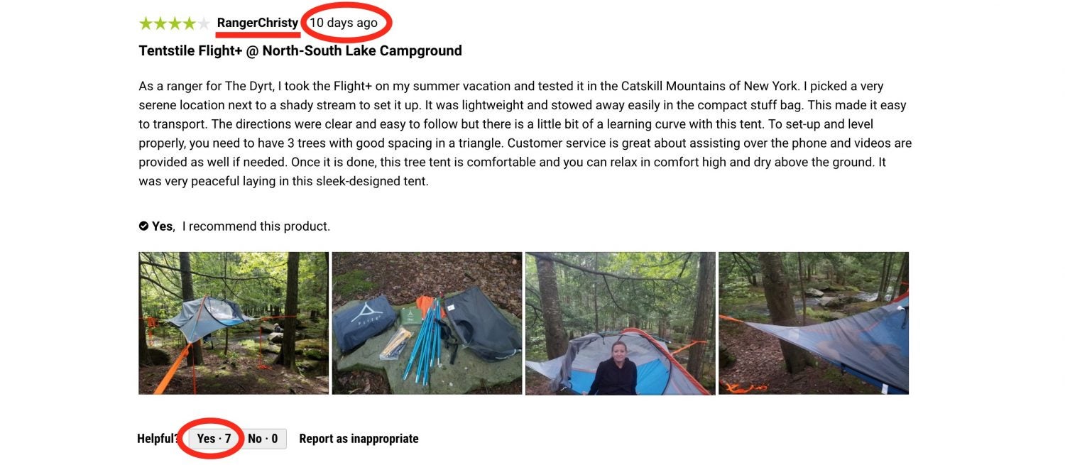The width and height of the screenshot is (1065, 465).
Task: Open photo of woman sitting in tent
Action: [x=621, y=323]
